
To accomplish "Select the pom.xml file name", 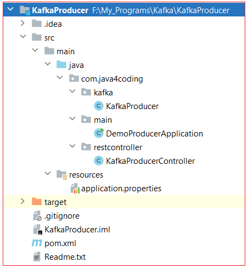I will (60, 243).
